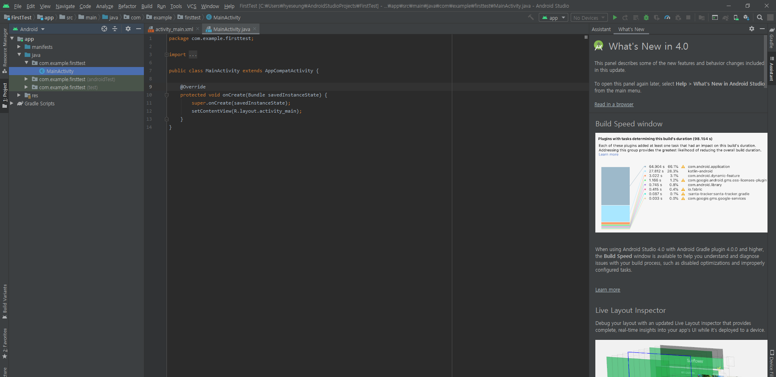Toggle the Resource Manager tool window
776x377 pixels.
5,50
